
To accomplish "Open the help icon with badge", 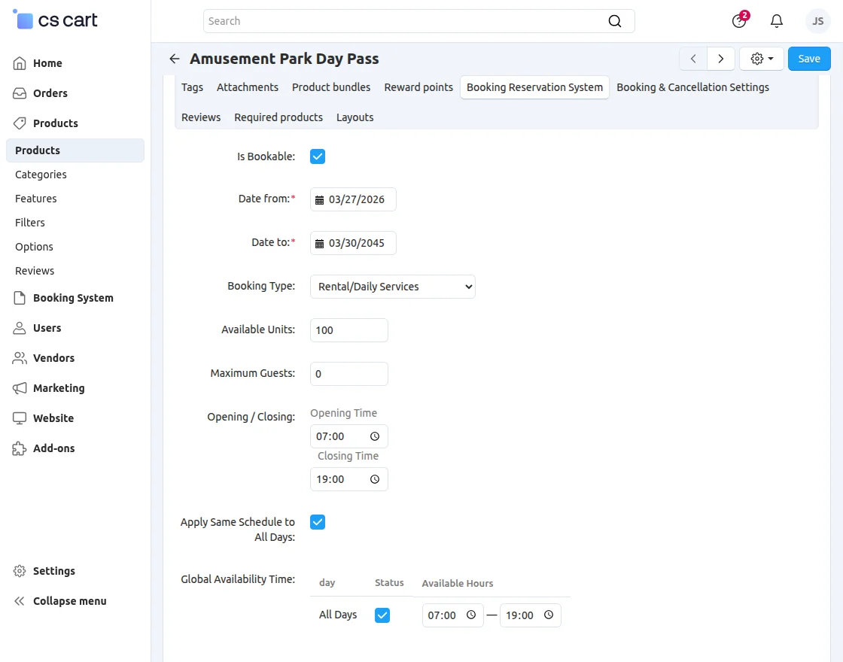I will coord(739,21).
